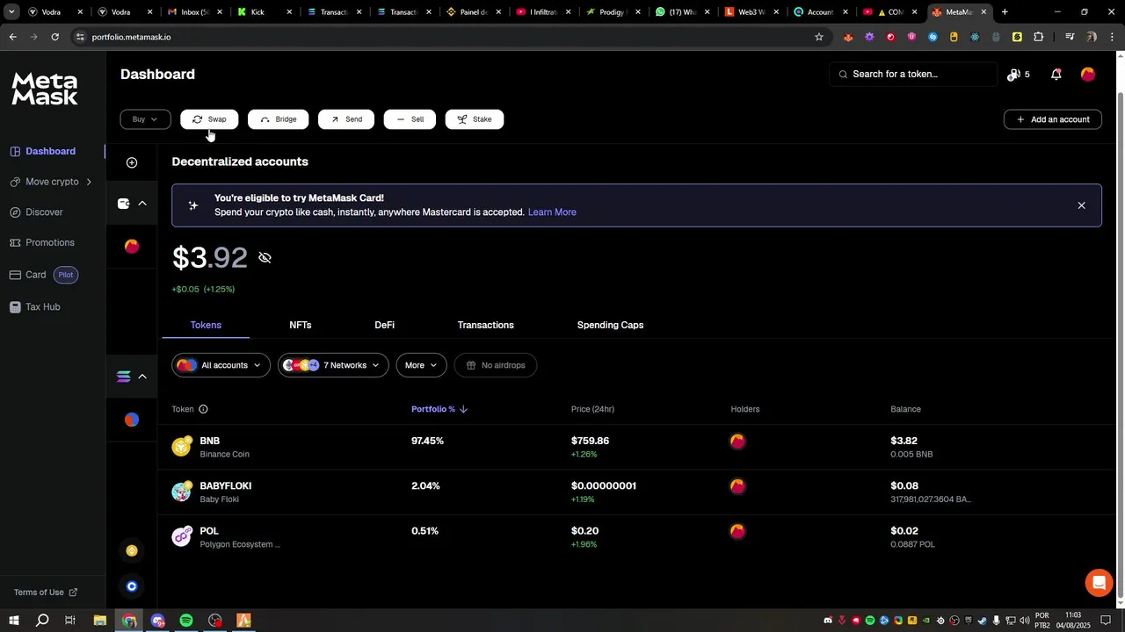The width and height of the screenshot is (1125, 632).
Task: Bookmark this page with the star icon
Action: 819,37
